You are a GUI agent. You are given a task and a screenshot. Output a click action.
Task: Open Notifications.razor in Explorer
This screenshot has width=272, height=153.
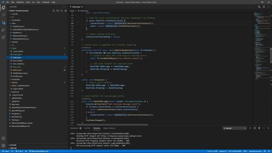tap(20, 73)
